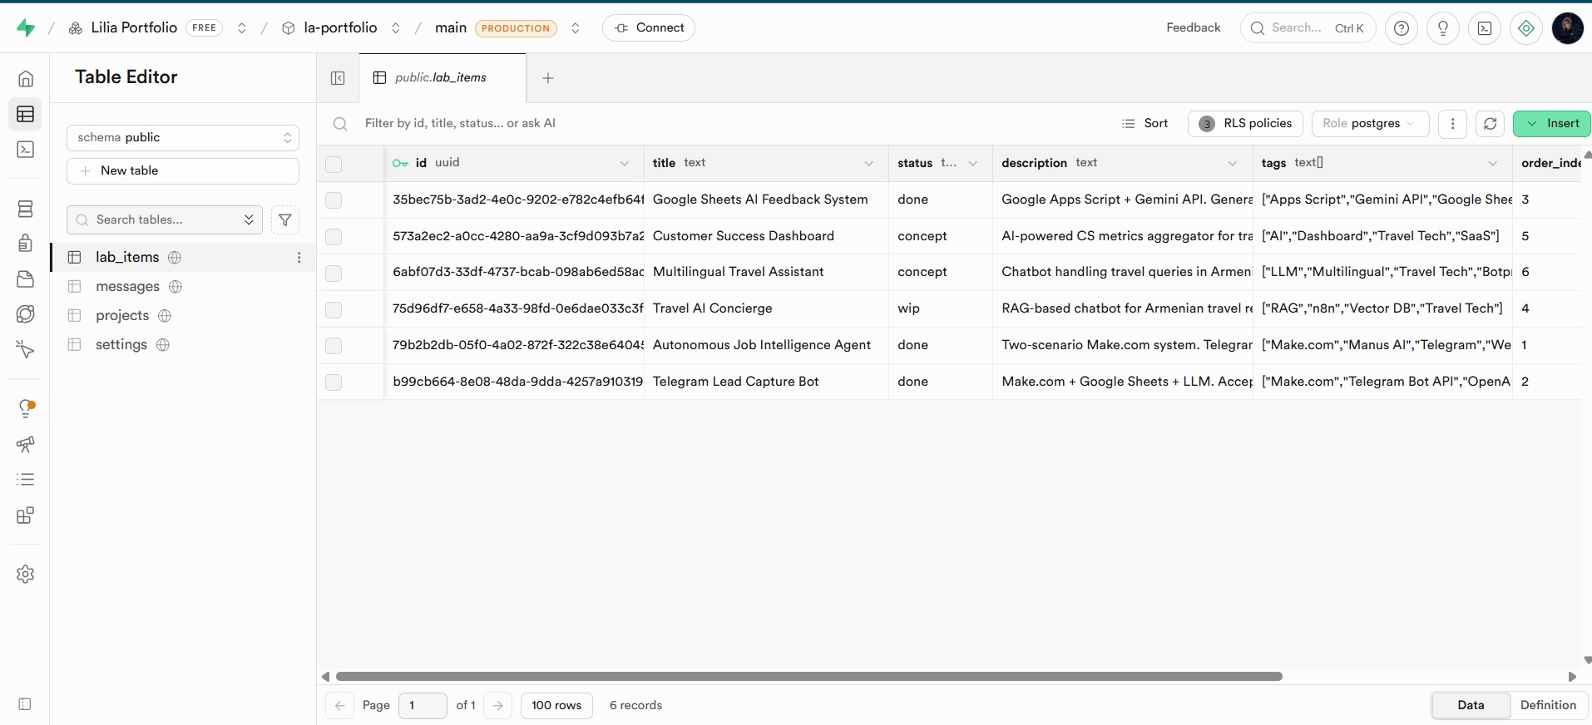Open the main branch switcher

tap(576, 28)
